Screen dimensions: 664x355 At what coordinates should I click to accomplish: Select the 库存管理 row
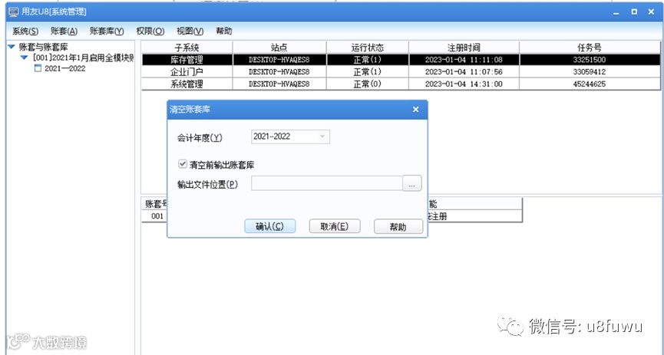coord(401,60)
